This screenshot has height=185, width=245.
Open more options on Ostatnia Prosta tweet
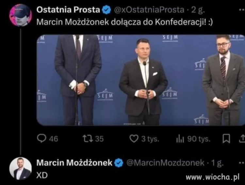point(242,10)
